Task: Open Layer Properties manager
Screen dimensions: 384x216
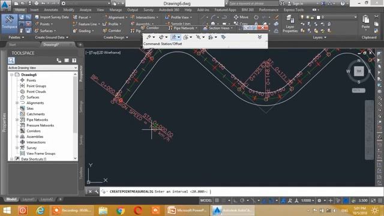Action: click(290, 23)
